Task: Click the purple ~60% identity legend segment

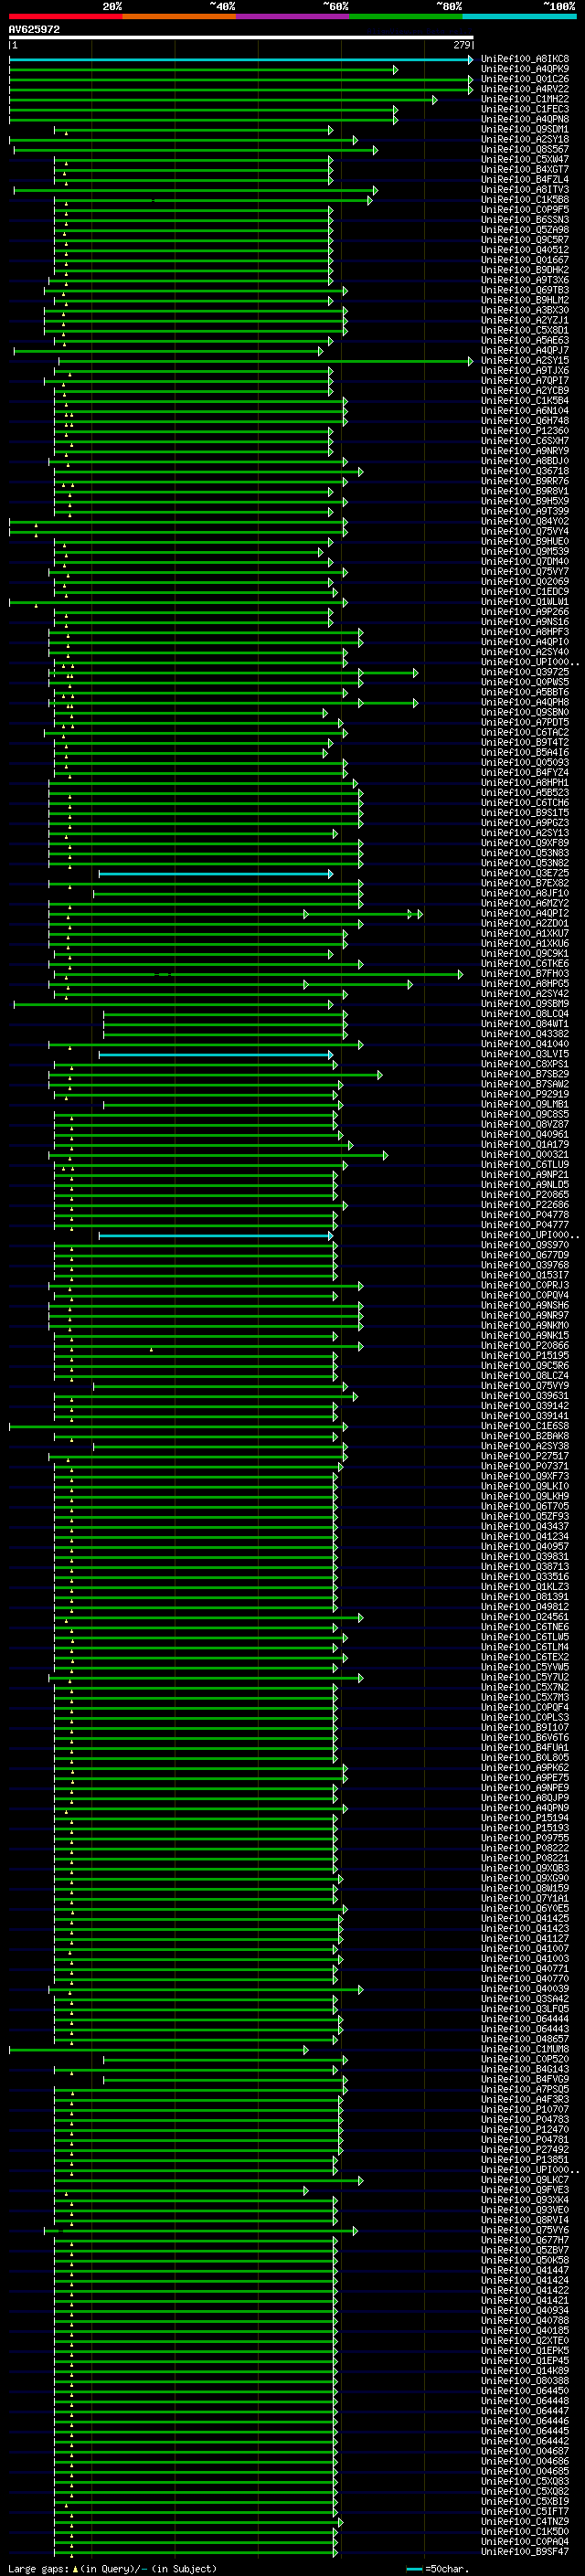Action: [292, 17]
